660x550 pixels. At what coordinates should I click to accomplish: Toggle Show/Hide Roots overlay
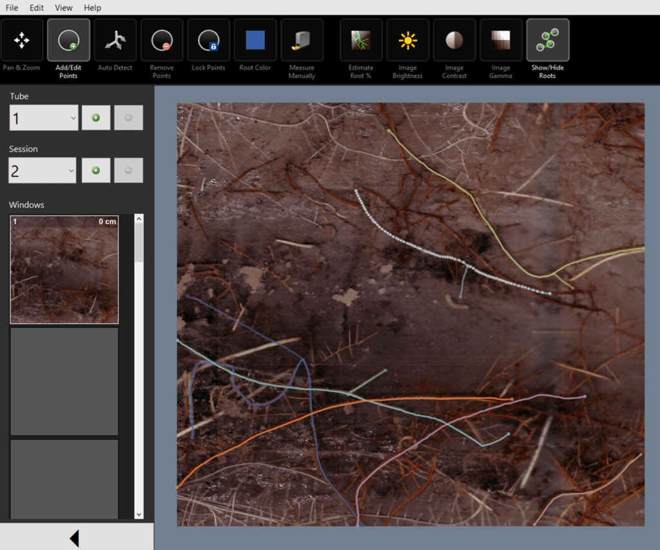pyautogui.click(x=547, y=41)
